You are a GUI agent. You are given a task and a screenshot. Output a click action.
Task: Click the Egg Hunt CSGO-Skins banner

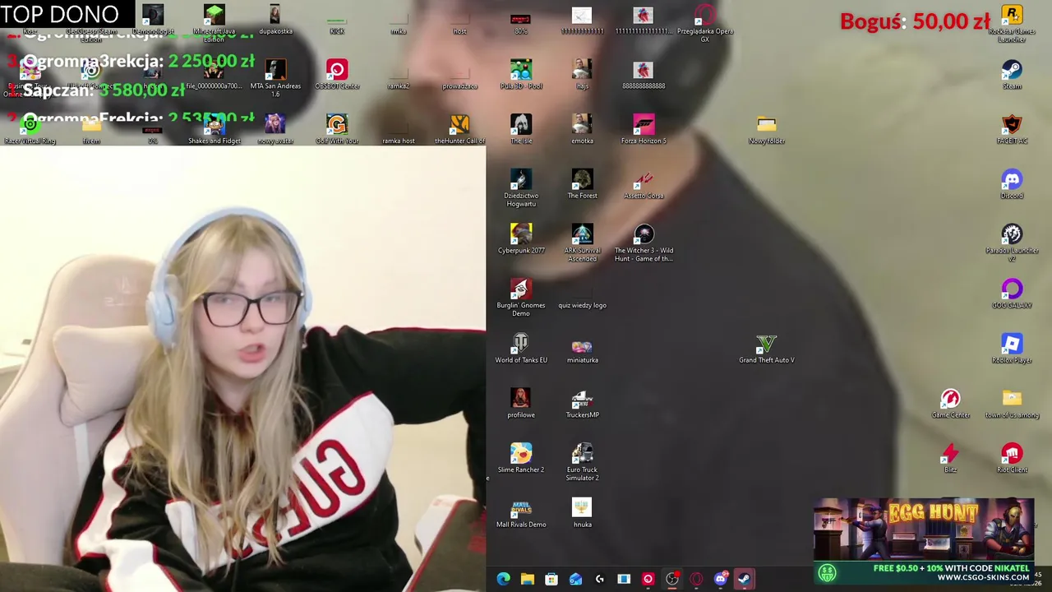click(924, 540)
